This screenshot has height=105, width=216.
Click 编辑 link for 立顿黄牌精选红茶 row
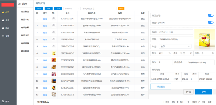(x=45, y=53)
